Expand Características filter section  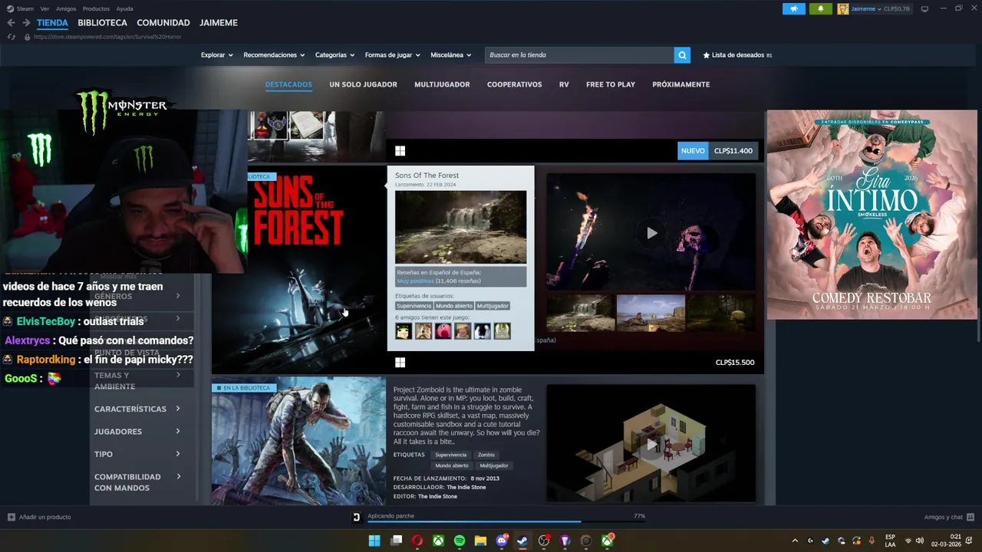[137, 409]
